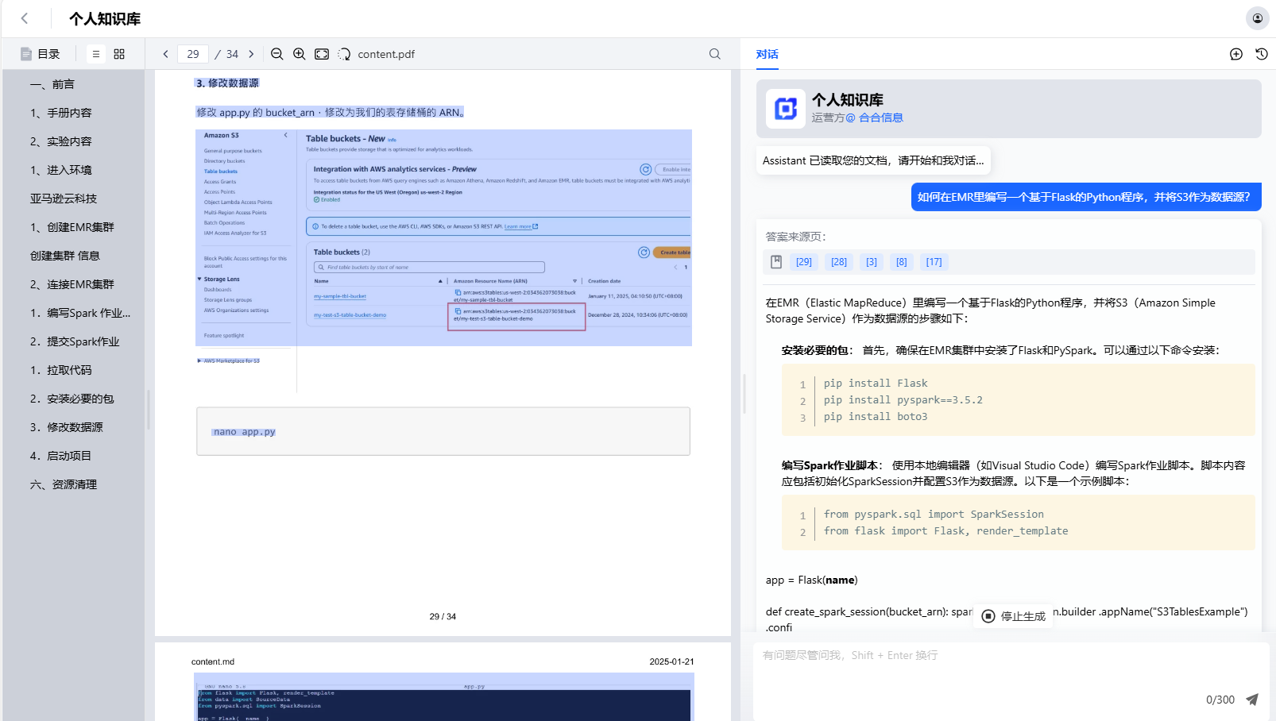Viewport: 1276px width, 721px height.
Task: Click the app.py code screenshot on next page
Action: point(443,697)
